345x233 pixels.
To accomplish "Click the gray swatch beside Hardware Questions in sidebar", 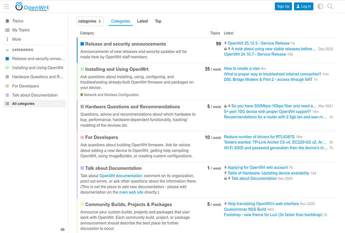I will point(7,77).
